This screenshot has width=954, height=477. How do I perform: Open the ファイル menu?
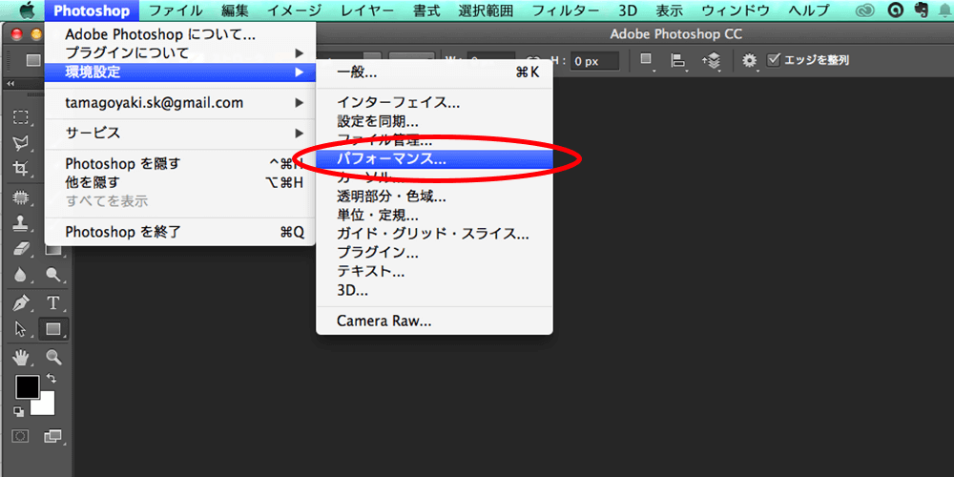pyautogui.click(x=176, y=10)
